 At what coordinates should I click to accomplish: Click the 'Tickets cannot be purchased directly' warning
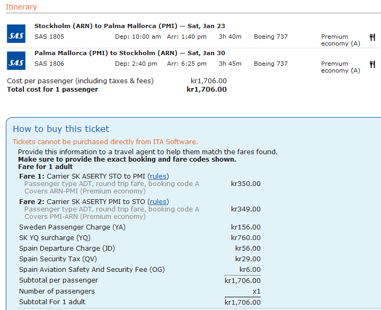pyautogui.click(x=105, y=142)
